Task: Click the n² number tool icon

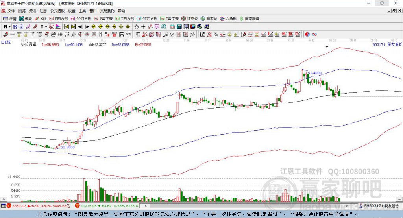Action: pyautogui.click(x=67, y=34)
